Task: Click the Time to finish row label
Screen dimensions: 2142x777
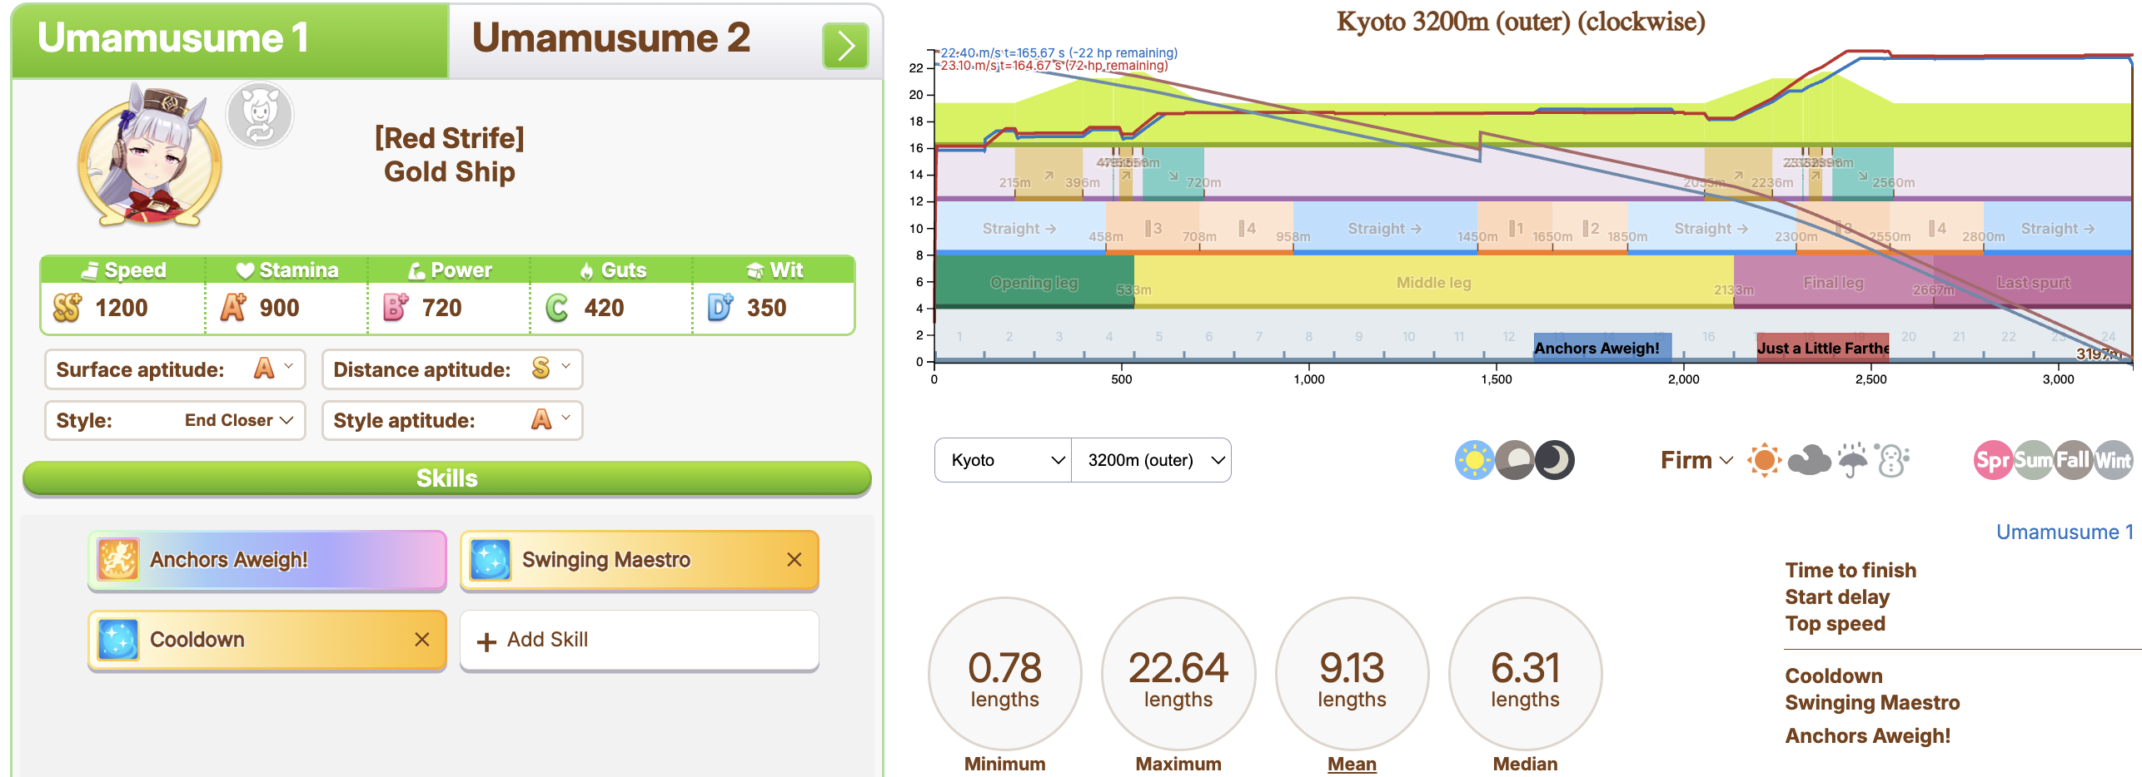Action: (x=1851, y=571)
